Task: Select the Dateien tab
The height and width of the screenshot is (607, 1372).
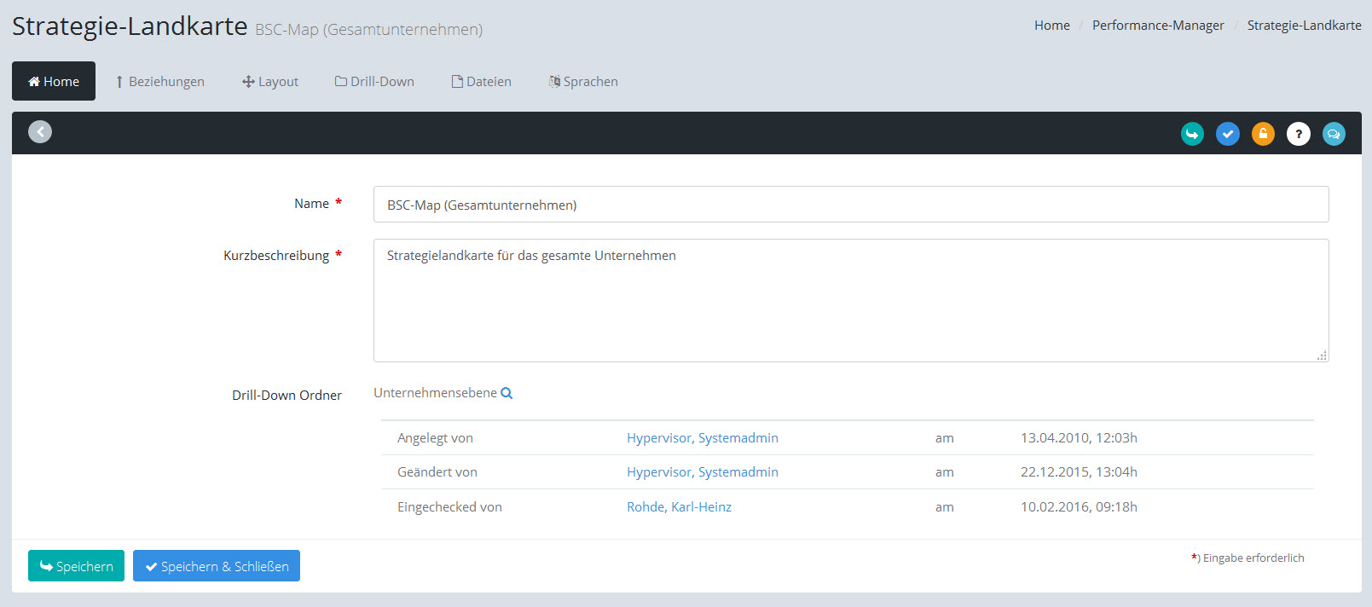Action: click(481, 82)
